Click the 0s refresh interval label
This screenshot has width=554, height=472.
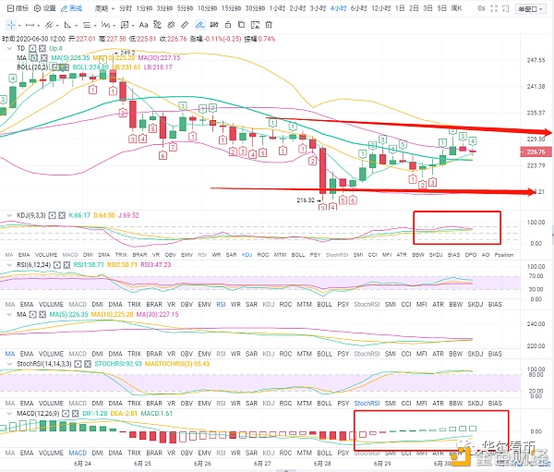pyautogui.click(x=481, y=8)
